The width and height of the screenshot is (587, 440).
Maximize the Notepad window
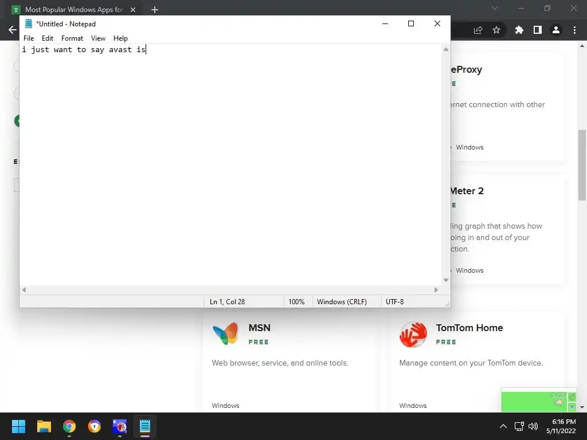[x=411, y=23]
